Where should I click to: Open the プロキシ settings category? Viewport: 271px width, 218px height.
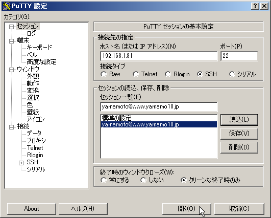click(36, 141)
